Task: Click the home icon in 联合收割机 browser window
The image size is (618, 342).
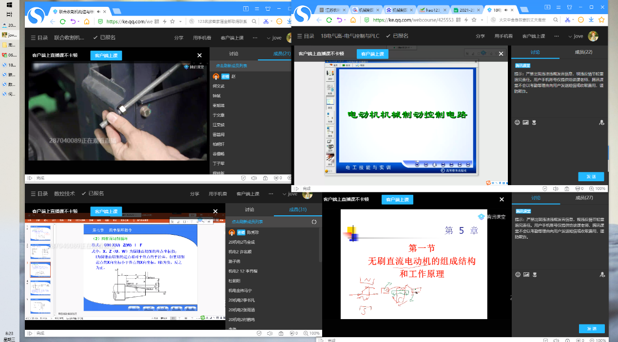Action: point(87,21)
